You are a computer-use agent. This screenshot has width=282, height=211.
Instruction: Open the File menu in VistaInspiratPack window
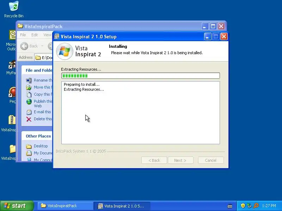pos(23,35)
